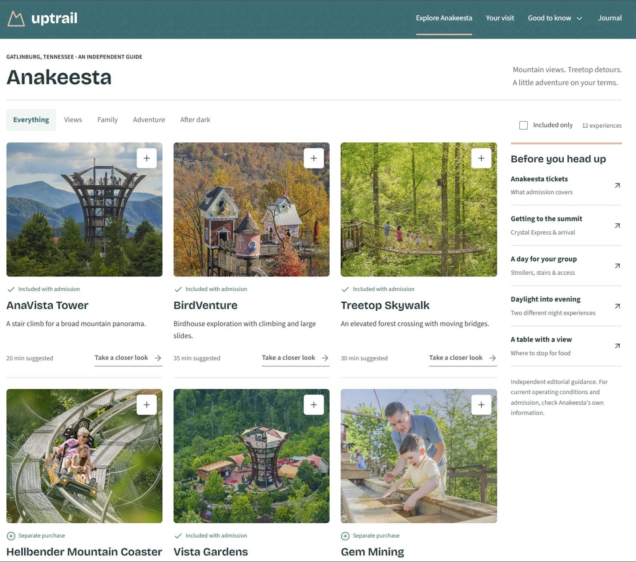Switch to the After dark tab

[195, 120]
